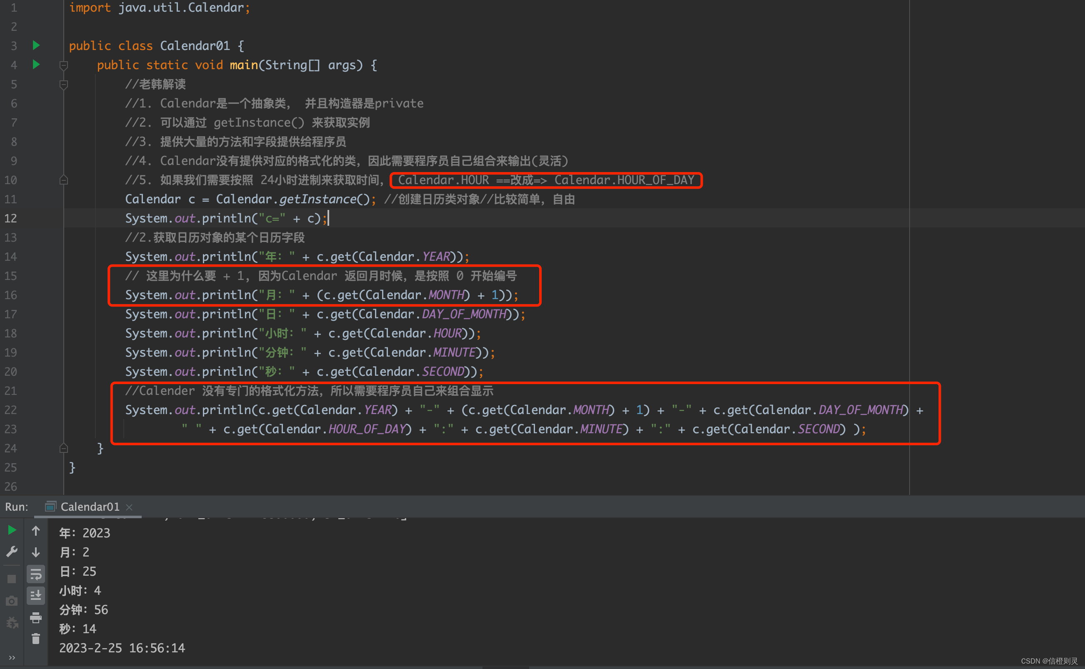Close the Calendar01 run tab
The height and width of the screenshot is (669, 1085).
click(x=129, y=507)
